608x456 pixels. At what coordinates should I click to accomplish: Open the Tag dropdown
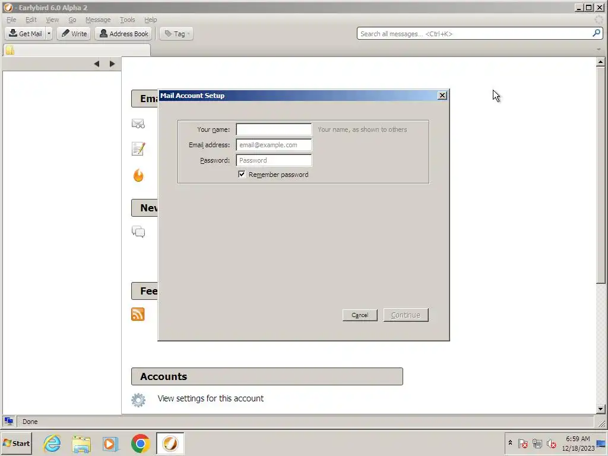(176, 34)
